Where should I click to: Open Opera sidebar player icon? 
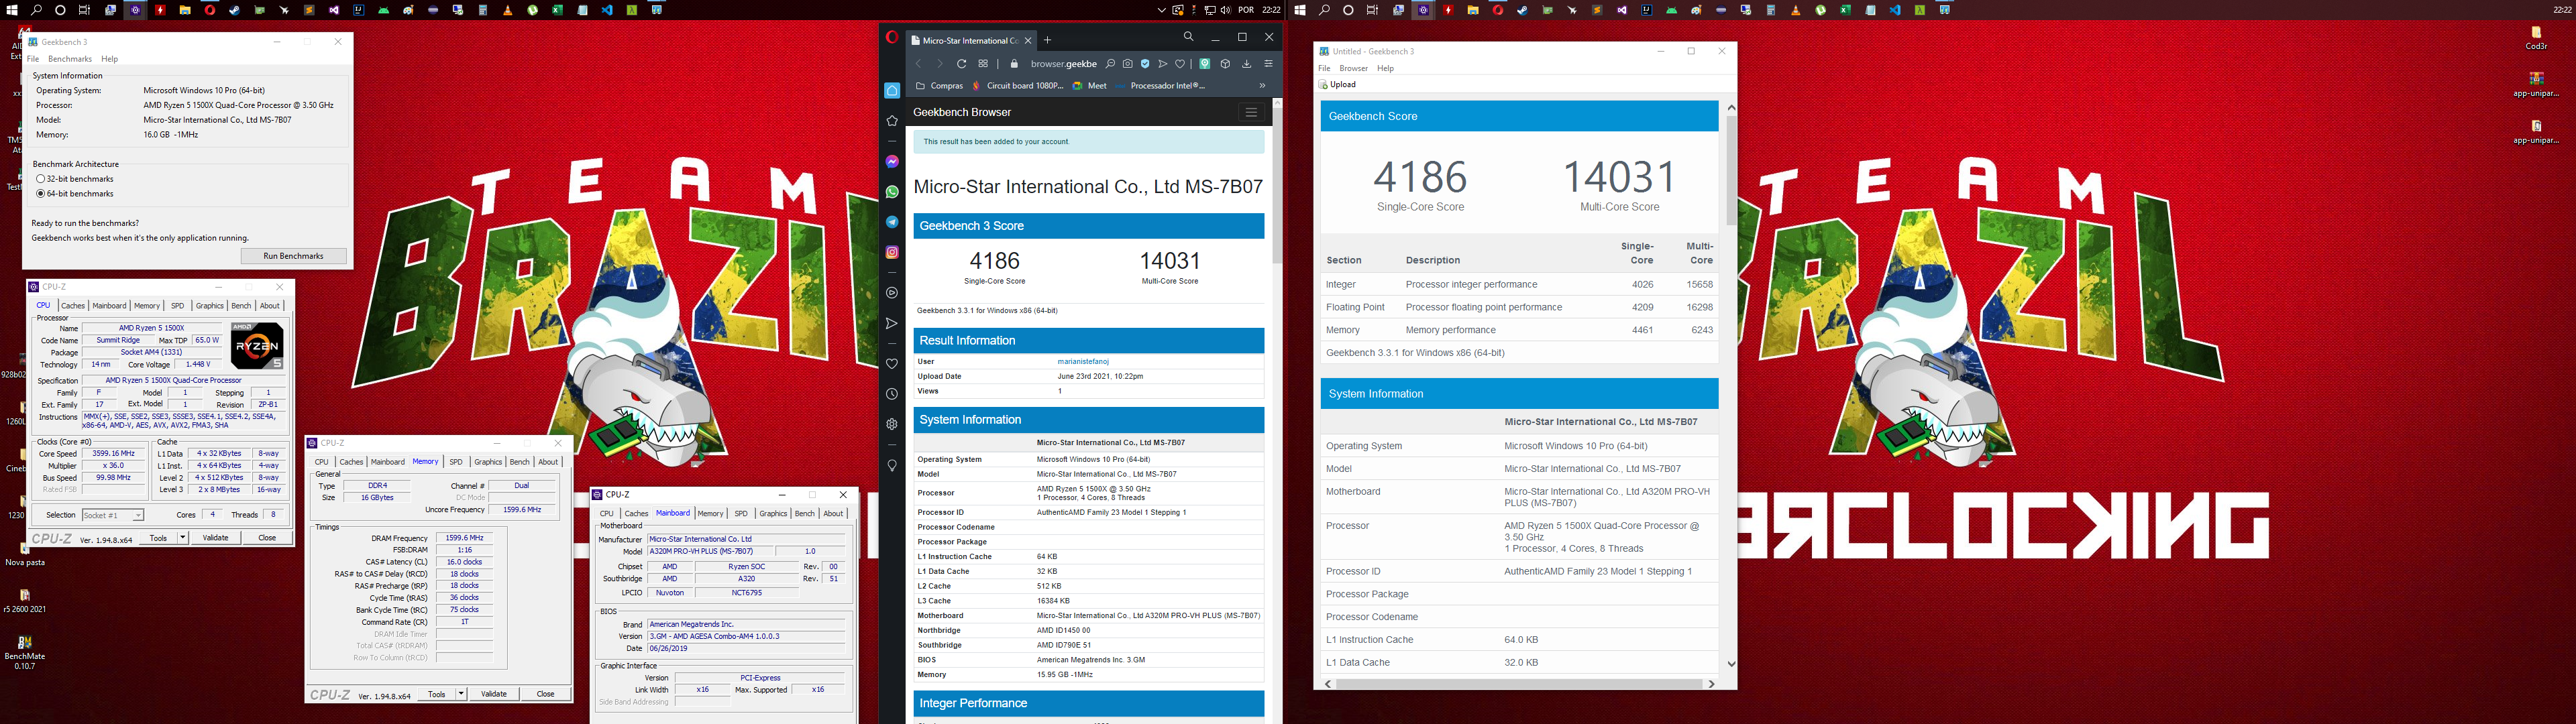pyautogui.click(x=892, y=293)
